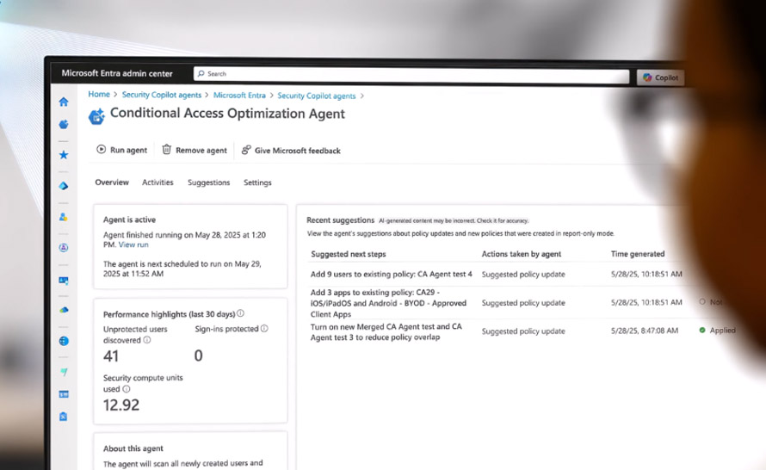Open the ID card monitor sidebar icon
The height and width of the screenshot is (470, 766).
pyautogui.click(x=64, y=281)
